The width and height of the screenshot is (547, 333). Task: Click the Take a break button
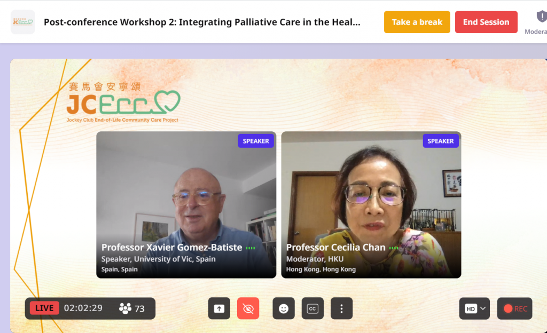point(417,22)
